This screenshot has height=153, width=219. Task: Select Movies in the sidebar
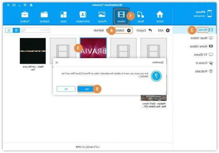coord(194,30)
